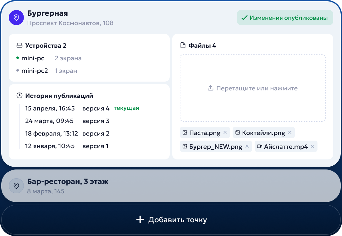
Task: Click the Файлы 4 heading
Action: tap(202, 46)
